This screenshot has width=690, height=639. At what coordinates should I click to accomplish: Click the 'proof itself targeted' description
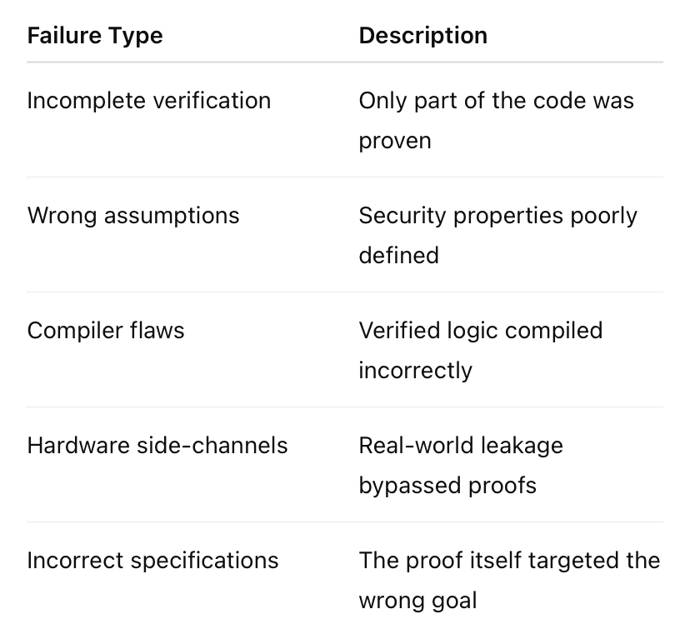(509, 581)
